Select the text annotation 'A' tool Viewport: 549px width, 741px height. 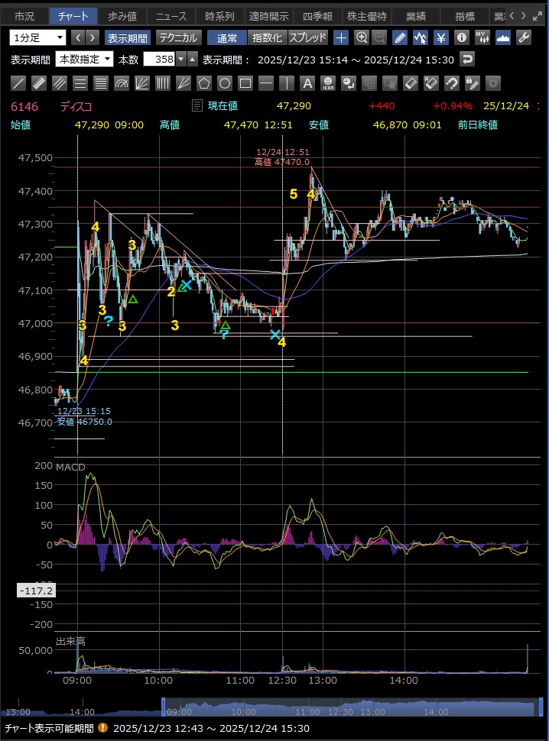pos(307,83)
